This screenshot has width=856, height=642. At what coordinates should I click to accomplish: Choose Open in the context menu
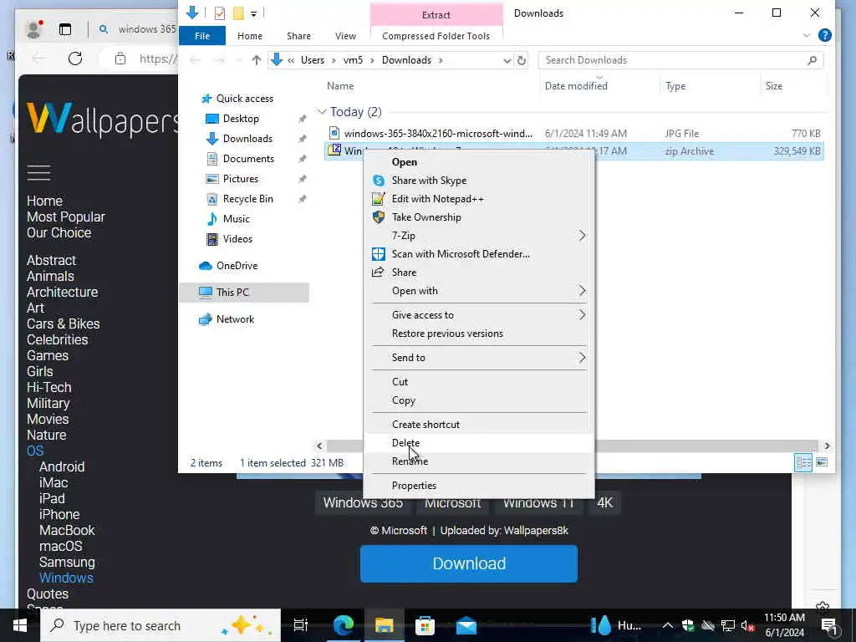[x=479, y=162]
